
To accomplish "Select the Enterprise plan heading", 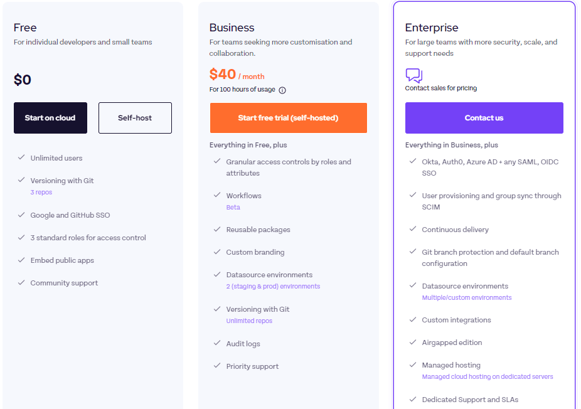I will 432,28.
